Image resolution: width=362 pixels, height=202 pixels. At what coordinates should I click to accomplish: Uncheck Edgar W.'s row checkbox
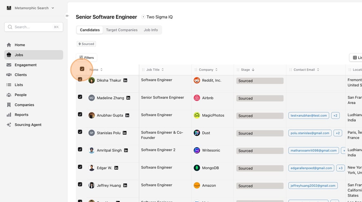[x=80, y=167]
